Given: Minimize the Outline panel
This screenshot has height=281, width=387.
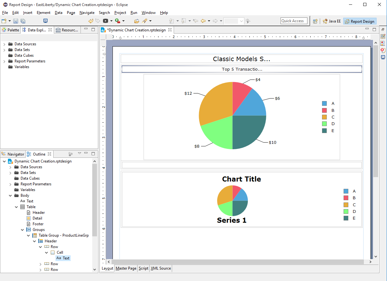Looking at the screenshot, I should (x=86, y=154).
